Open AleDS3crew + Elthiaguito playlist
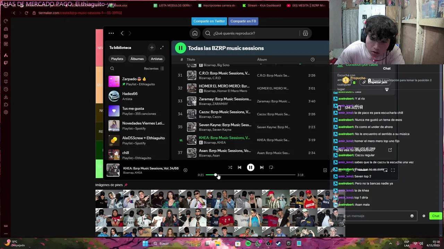 (x=137, y=140)
